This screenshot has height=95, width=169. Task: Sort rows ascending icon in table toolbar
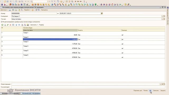point(22,25)
